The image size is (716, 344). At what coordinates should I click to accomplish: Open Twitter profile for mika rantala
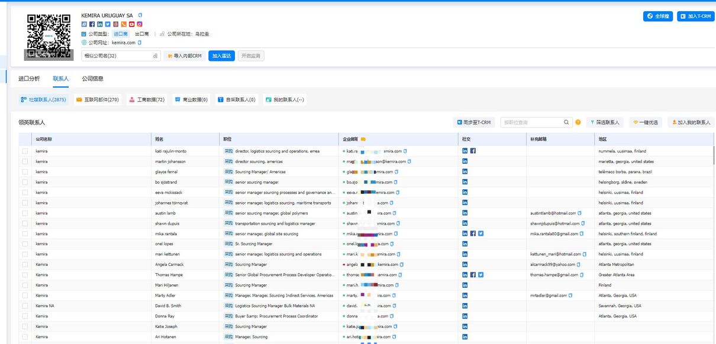pos(480,233)
